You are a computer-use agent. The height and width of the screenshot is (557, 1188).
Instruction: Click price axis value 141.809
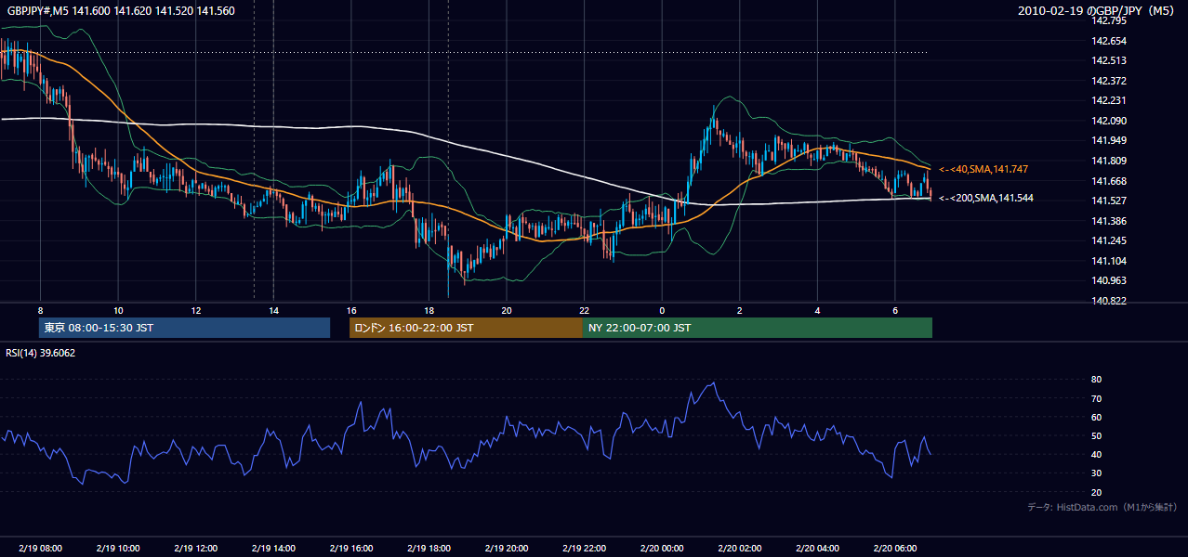pos(1108,161)
